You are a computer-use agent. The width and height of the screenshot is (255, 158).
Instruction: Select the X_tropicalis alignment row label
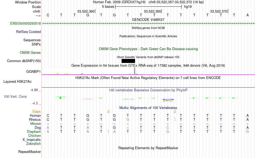pos(32,140)
